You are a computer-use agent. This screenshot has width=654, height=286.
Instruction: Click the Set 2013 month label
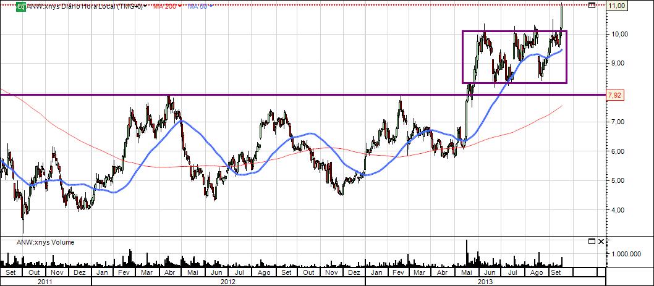[x=555, y=272]
